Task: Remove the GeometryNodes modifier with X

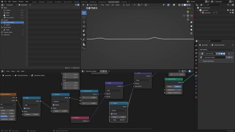Action: click(x=229, y=54)
